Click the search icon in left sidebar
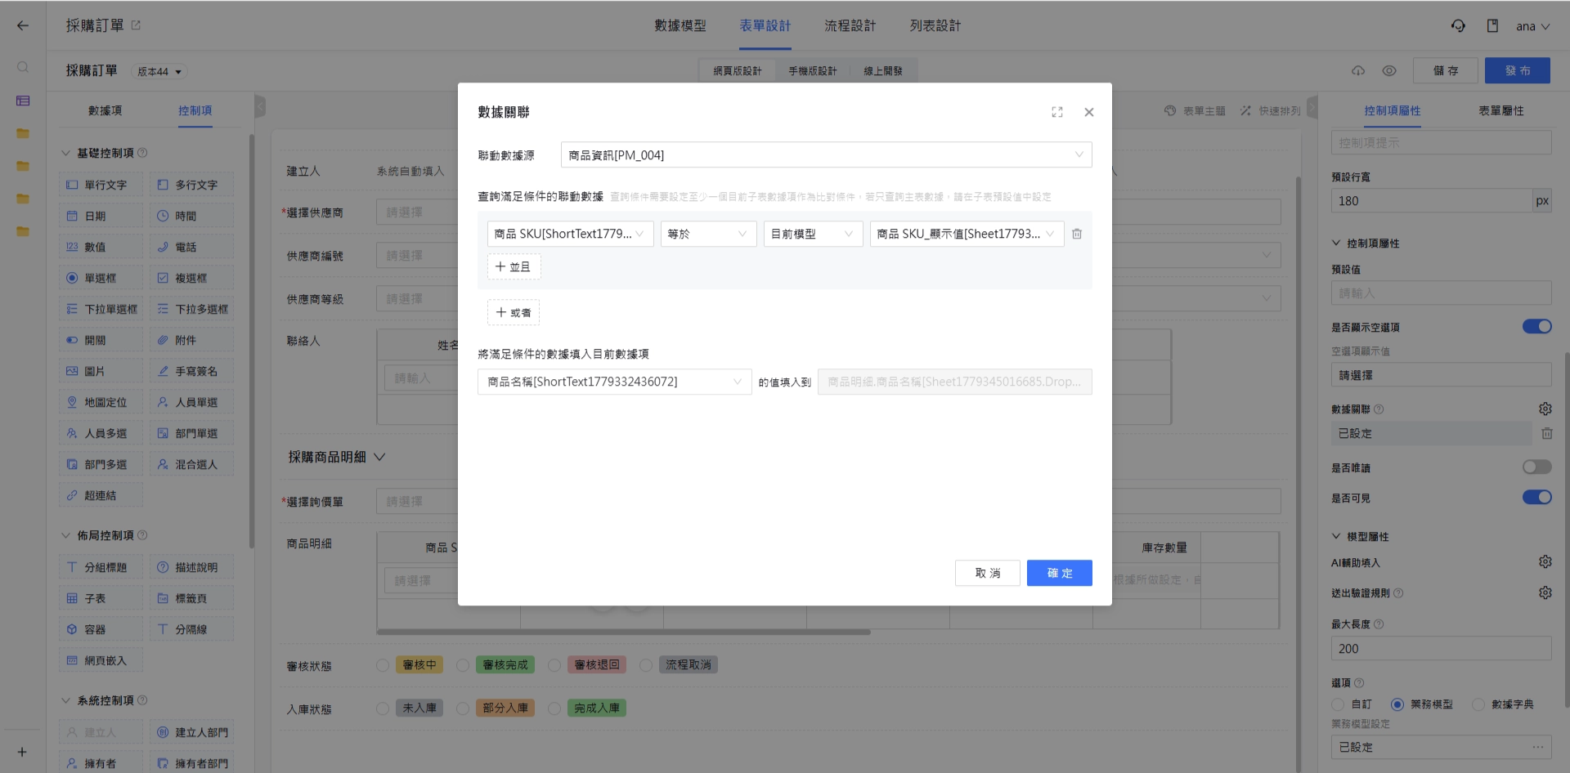Viewport: 1570px width, 773px height. pos(23,67)
